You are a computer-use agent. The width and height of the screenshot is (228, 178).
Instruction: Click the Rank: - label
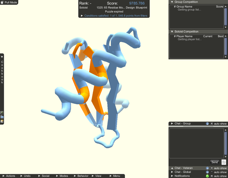85,3
